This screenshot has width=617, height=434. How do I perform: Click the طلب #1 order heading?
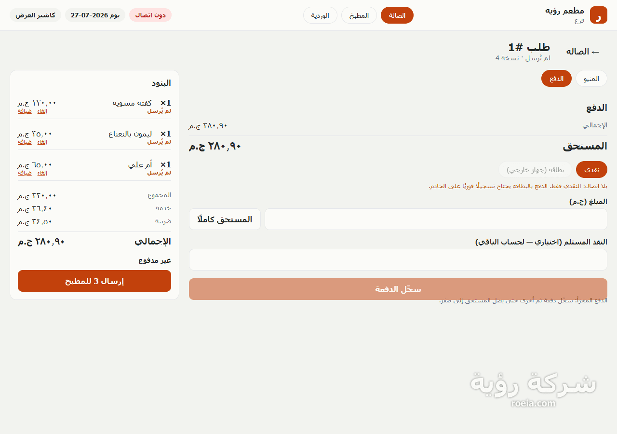[x=529, y=47]
